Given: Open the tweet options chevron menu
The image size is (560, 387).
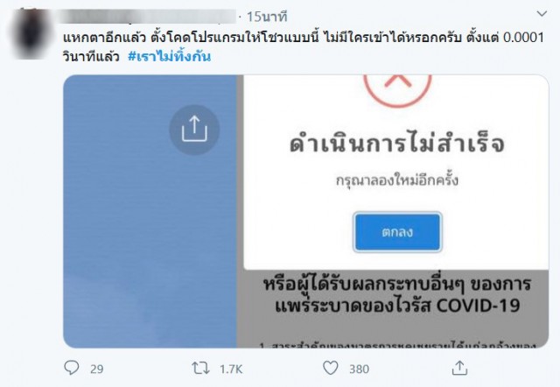Looking at the screenshot, I should tap(542, 14).
